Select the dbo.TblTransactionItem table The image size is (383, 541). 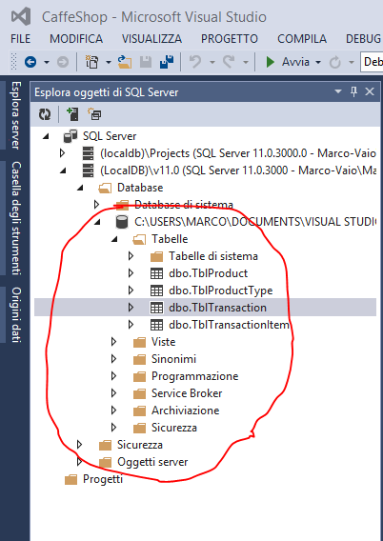click(x=229, y=325)
